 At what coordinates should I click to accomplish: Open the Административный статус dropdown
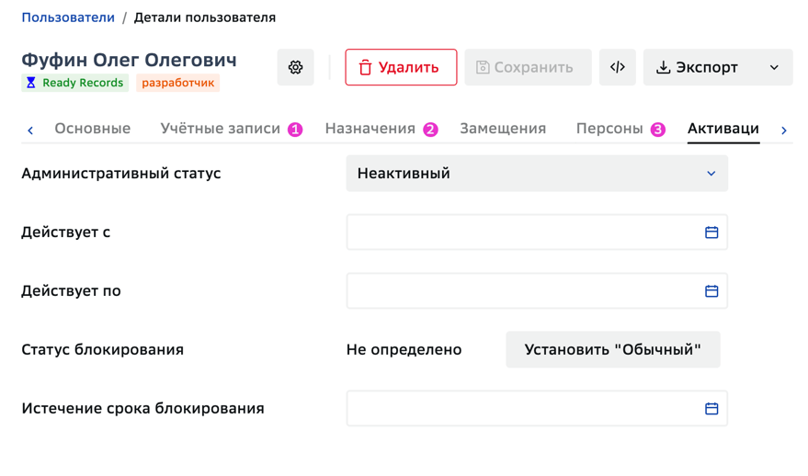tap(537, 174)
